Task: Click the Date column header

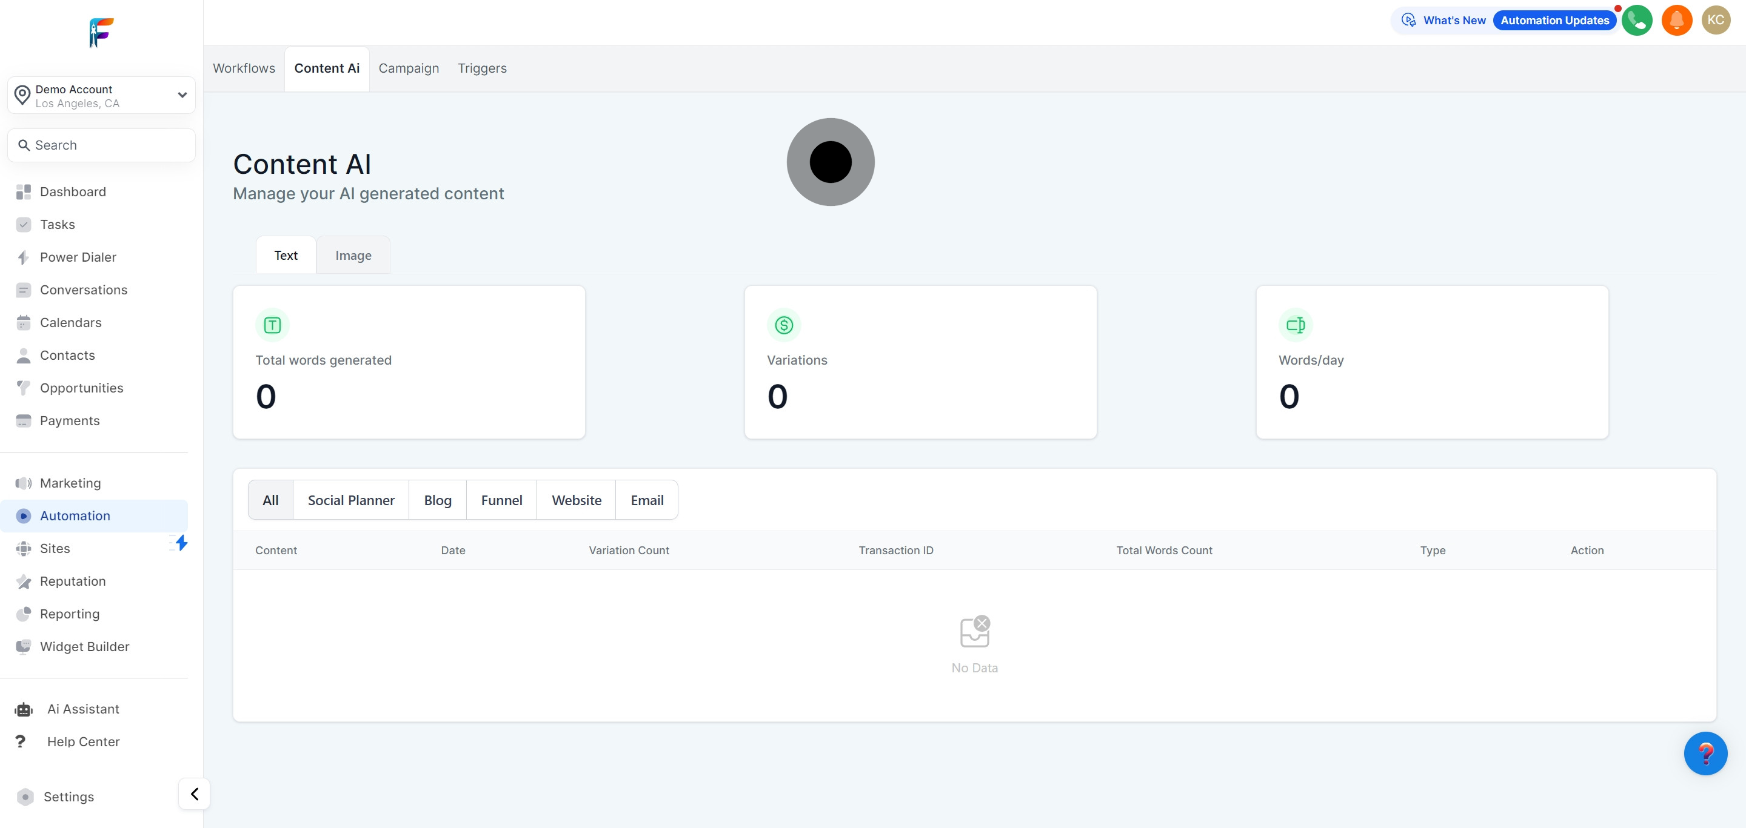Action: click(453, 551)
